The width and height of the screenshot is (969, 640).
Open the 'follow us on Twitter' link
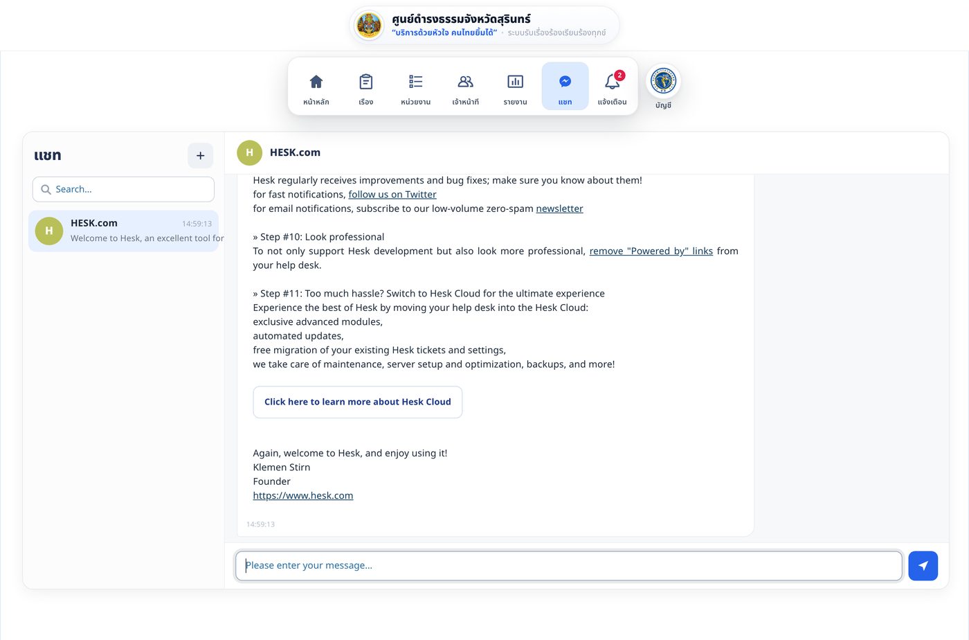[392, 195]
